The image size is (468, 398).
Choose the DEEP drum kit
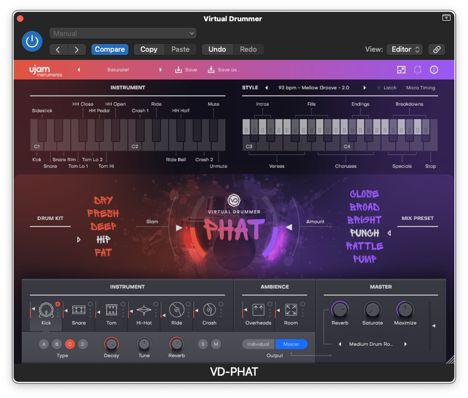click(103, 226)
